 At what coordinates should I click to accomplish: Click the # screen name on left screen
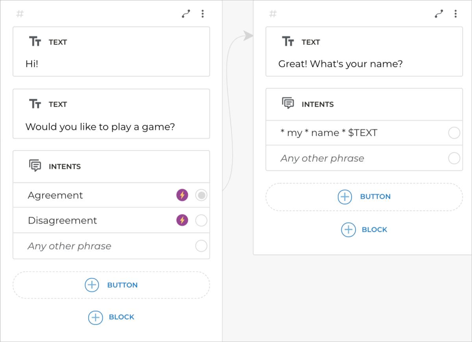(x=20, y=14)
